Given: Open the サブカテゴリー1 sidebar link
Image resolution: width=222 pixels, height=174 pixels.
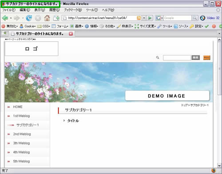Looking at the screenshot, I should pos(27,125).
